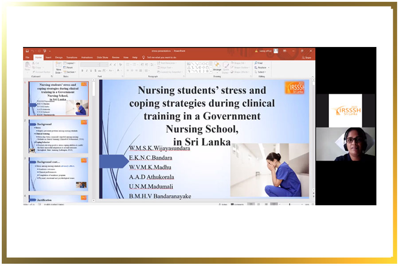Toggle Text Shadow formatting
This screenshot has height=266, width=399.
[95, 70]
